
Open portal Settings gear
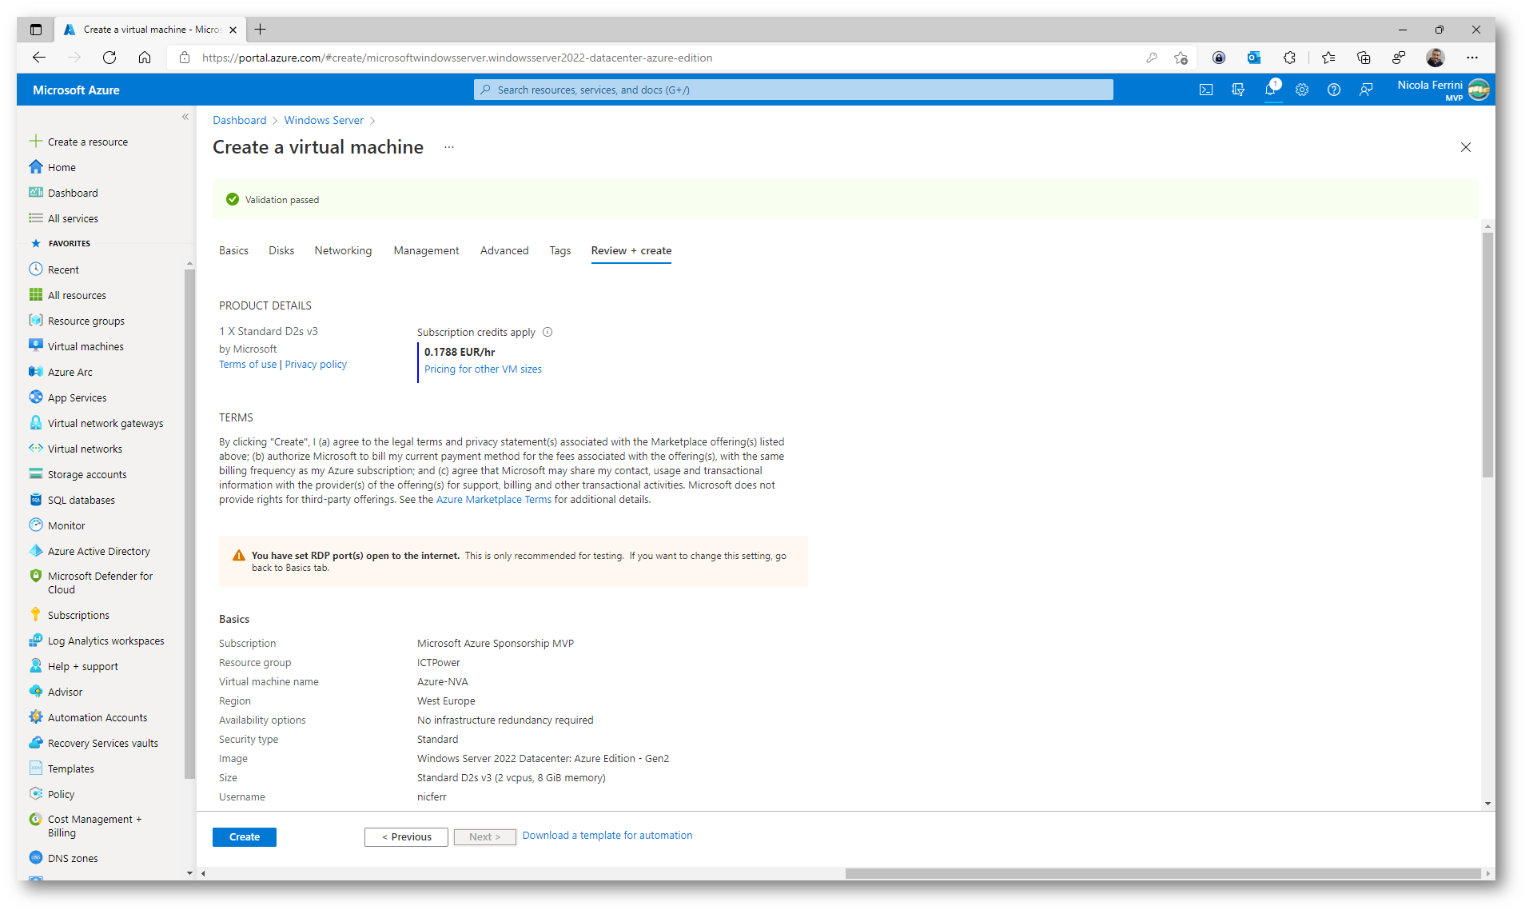tap(1302, 90)
